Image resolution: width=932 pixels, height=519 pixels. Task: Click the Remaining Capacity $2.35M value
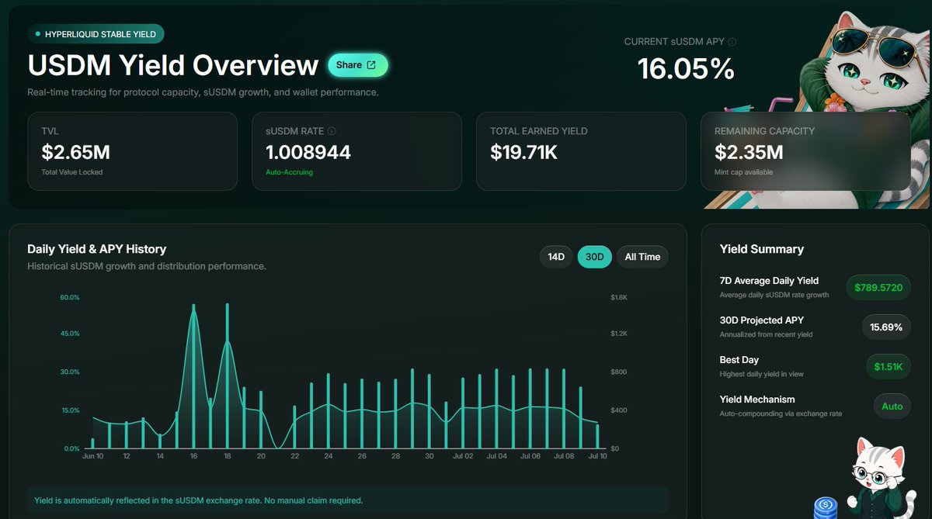pyautogui.click(x=749, y=152)
